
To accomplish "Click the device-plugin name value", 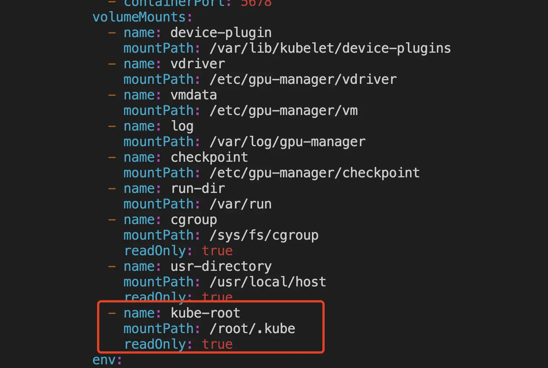I will [221, 33].
